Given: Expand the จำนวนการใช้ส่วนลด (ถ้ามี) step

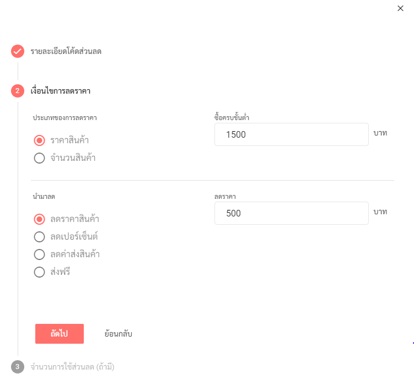Looking at the screenshot, I should (x=72, y=367).
